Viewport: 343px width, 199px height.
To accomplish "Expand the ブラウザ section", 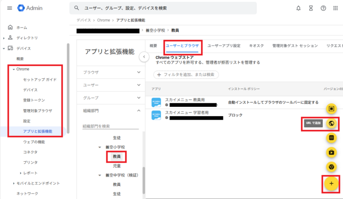I will click(138, 73).
